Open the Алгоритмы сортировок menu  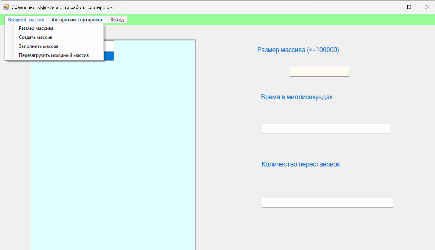coord(77,20)
